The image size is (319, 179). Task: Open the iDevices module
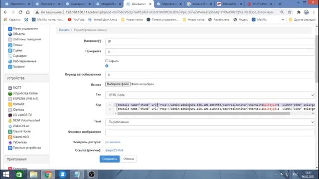[x=16, y=110]
